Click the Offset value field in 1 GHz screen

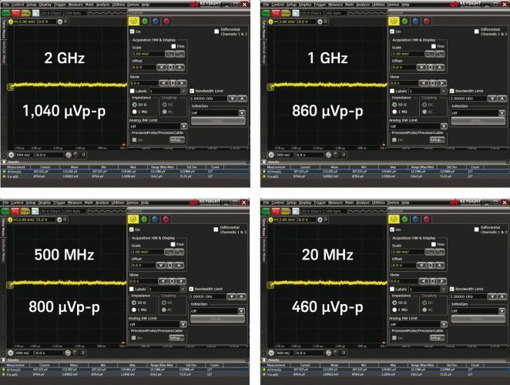tap(404, 67)
